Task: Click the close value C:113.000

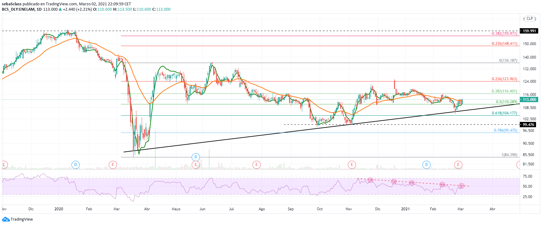Action: point(161,9)
